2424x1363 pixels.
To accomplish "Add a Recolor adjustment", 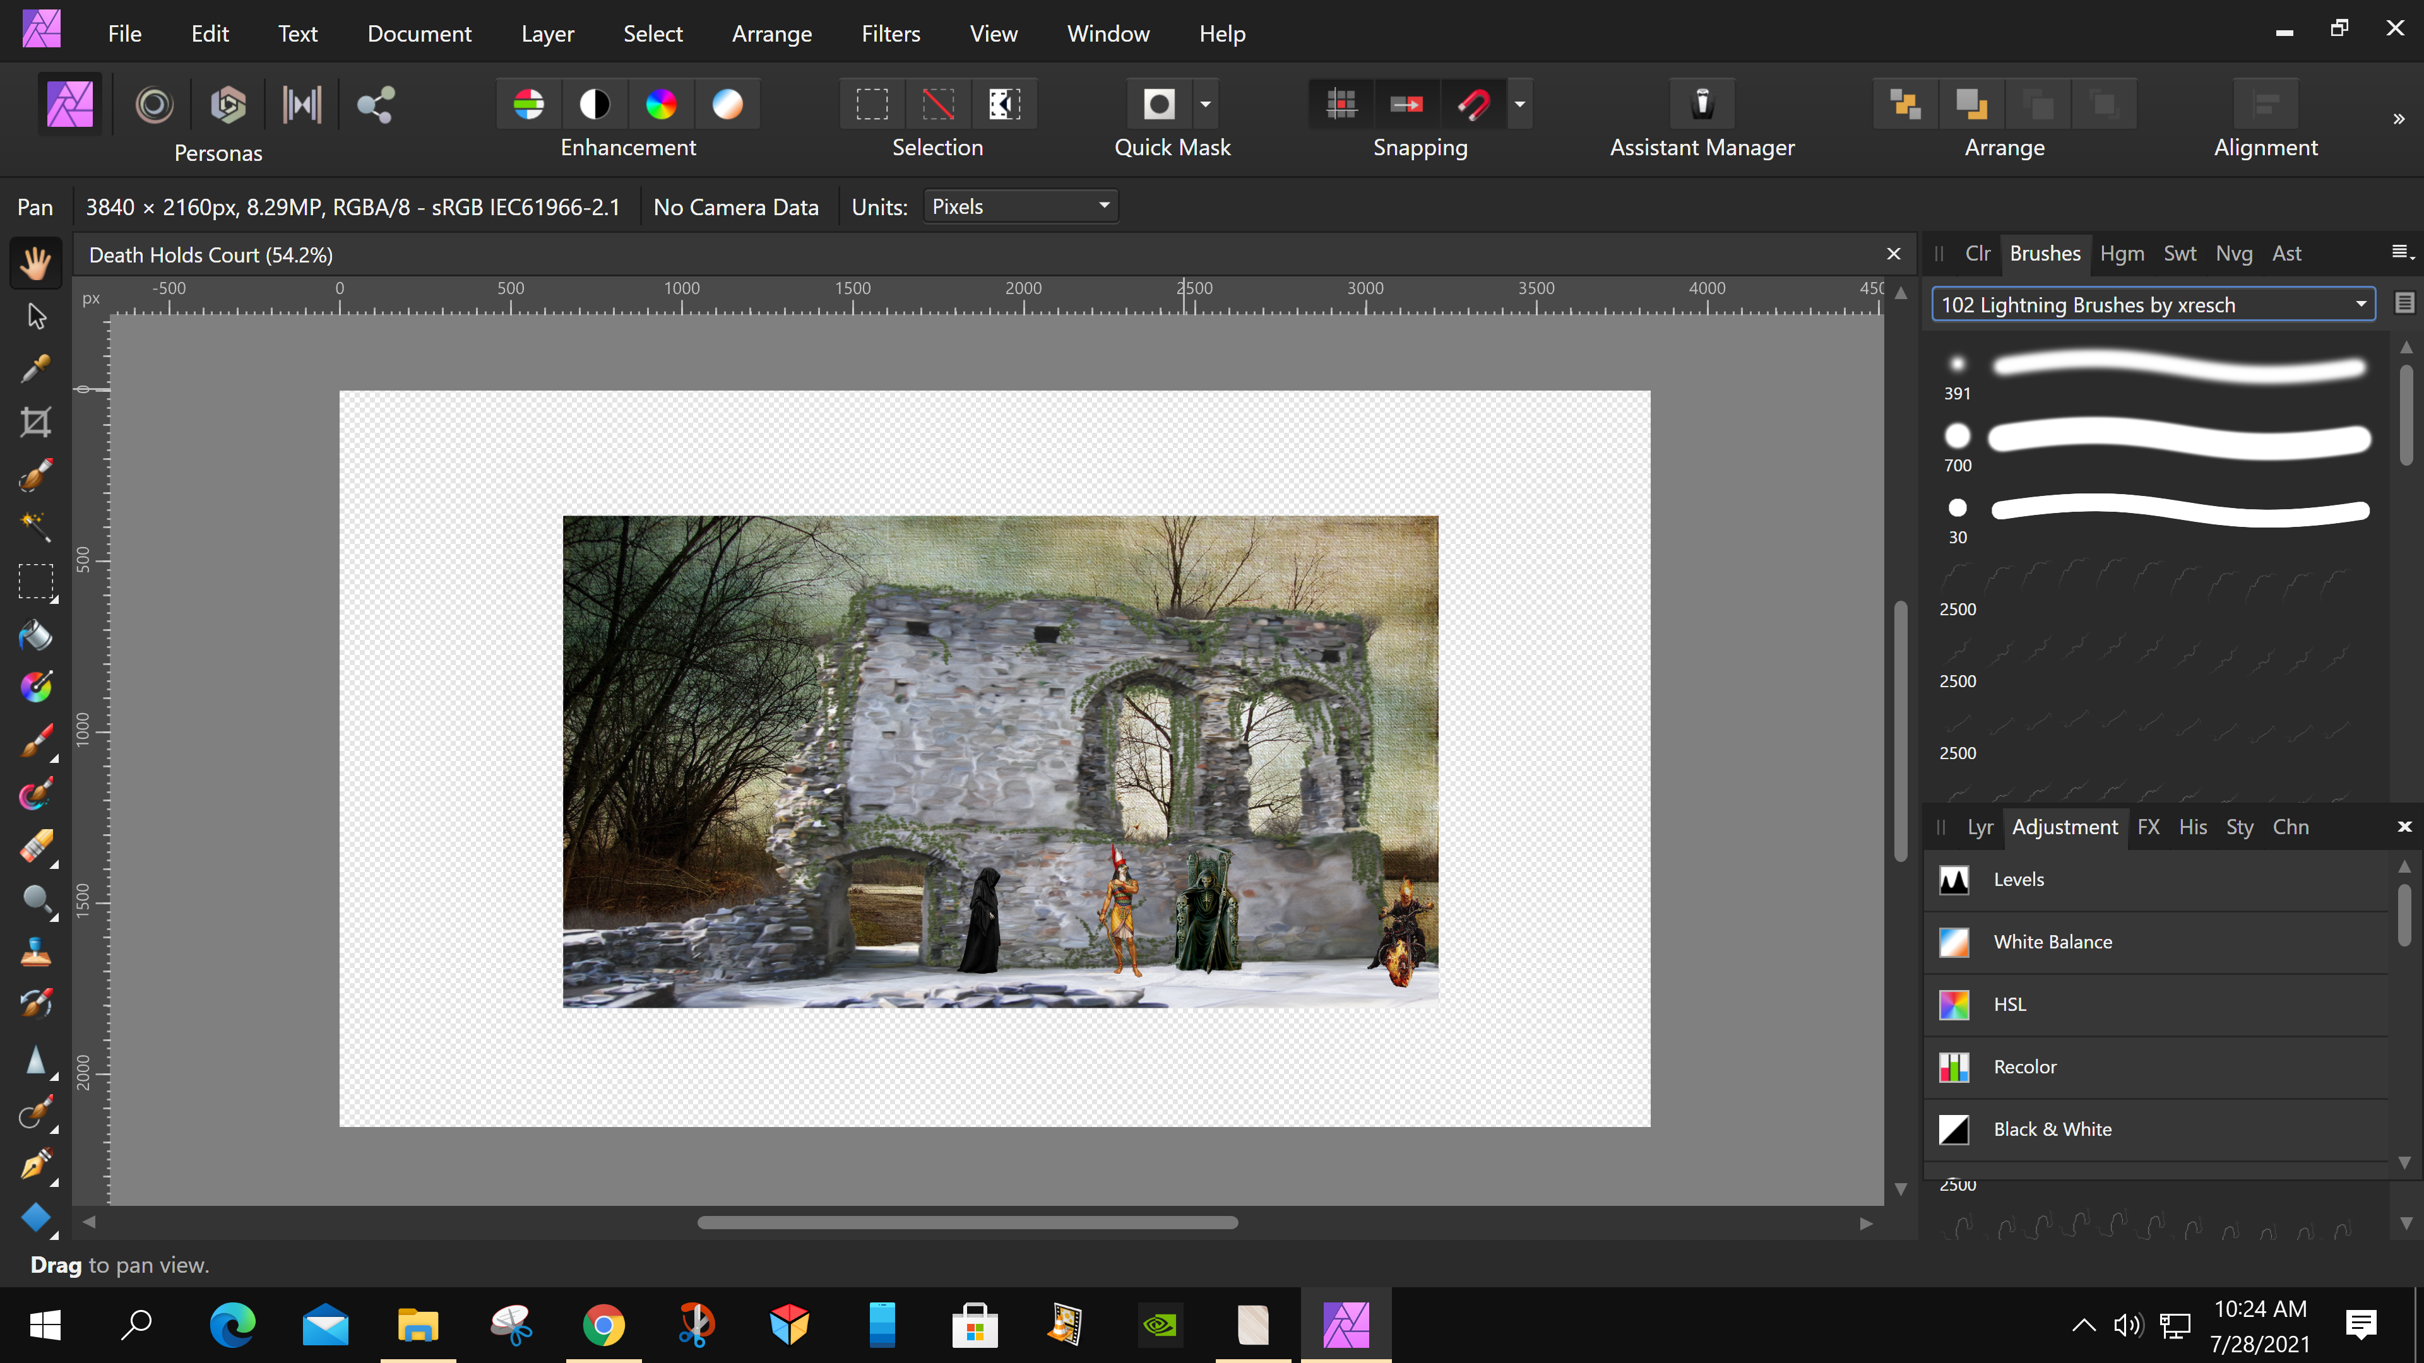I will [x=2156, y=1066].
